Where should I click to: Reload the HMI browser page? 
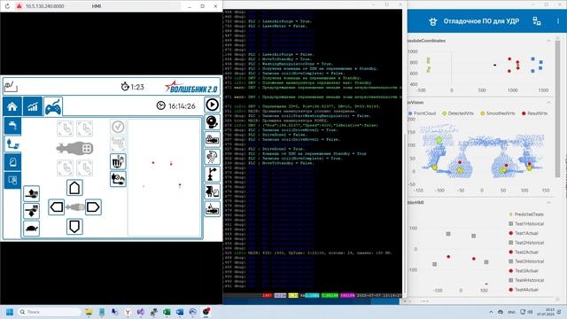click(7, 6)
